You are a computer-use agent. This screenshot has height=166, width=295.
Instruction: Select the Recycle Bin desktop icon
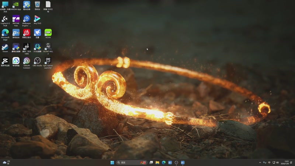[37, 6]
